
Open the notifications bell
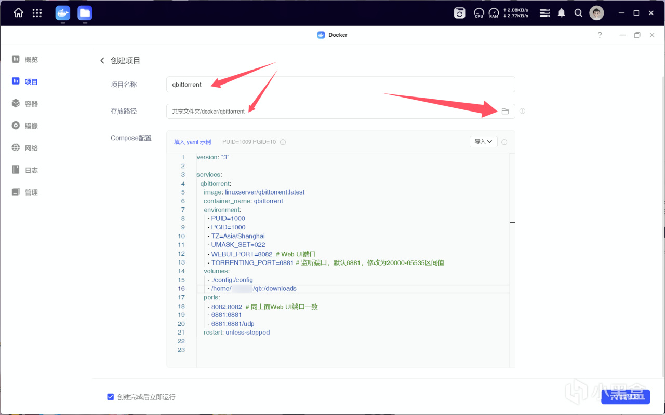pos(562,13)
